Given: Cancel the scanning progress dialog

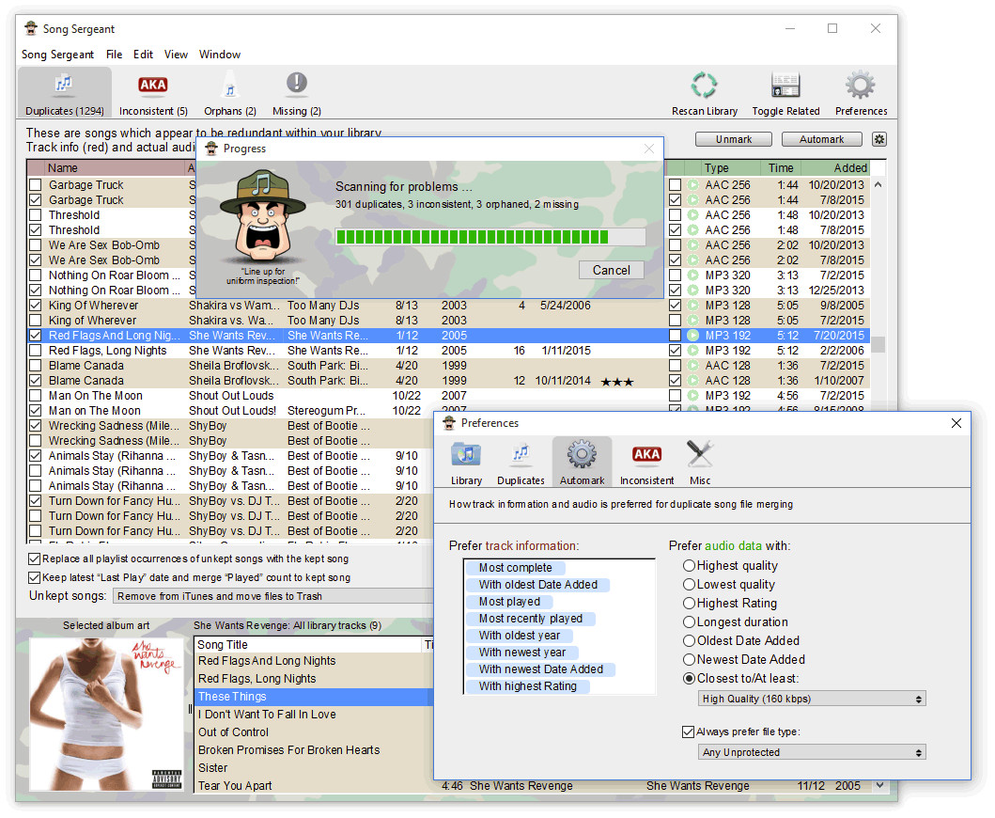Looking at the screenshot, I should point(611,270).
